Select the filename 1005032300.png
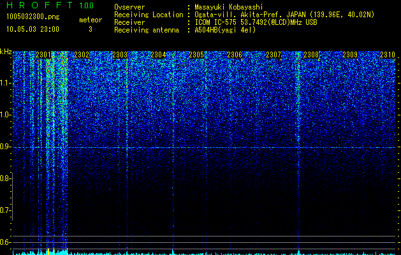This screenshot has width=401, height=255. (x=33, y=17)
